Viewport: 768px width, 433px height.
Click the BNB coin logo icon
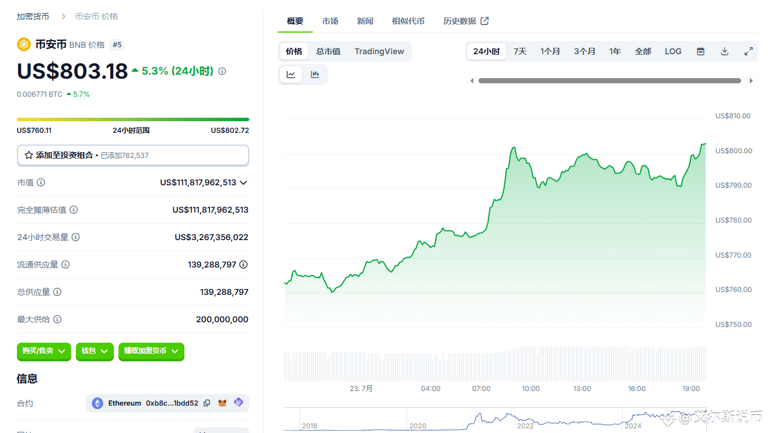pyautogui.click(x=23, y=44)
